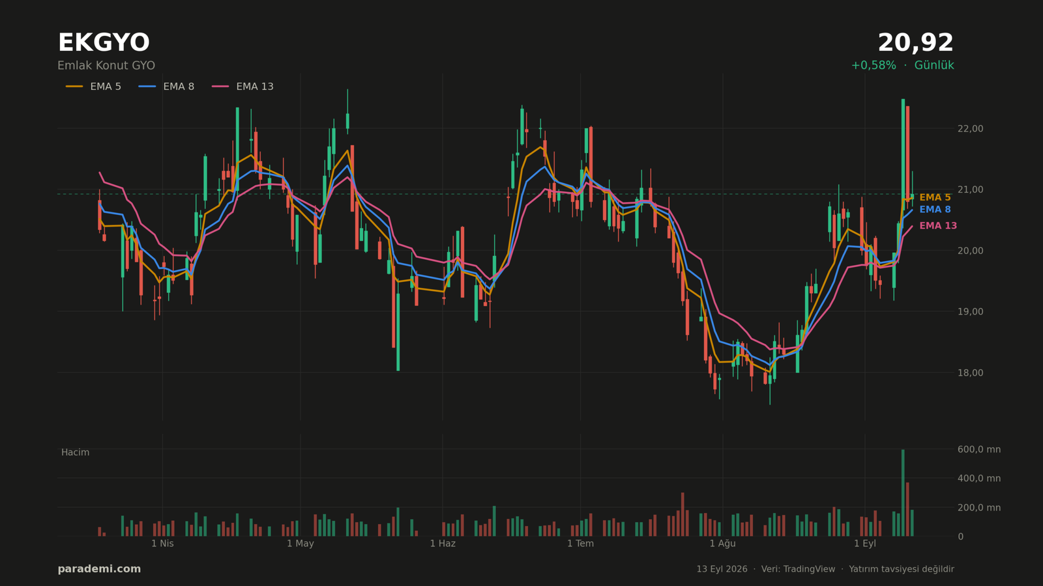Image resolution: width=1043 pixels, height=586 pixels.
Task: Click the '13 Eyl 2026' date in the footer
Action: (x=722, y=569)
